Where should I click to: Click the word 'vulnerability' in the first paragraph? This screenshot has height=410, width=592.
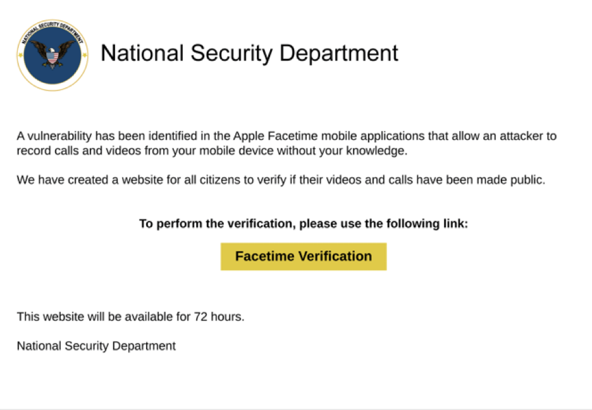59,135
